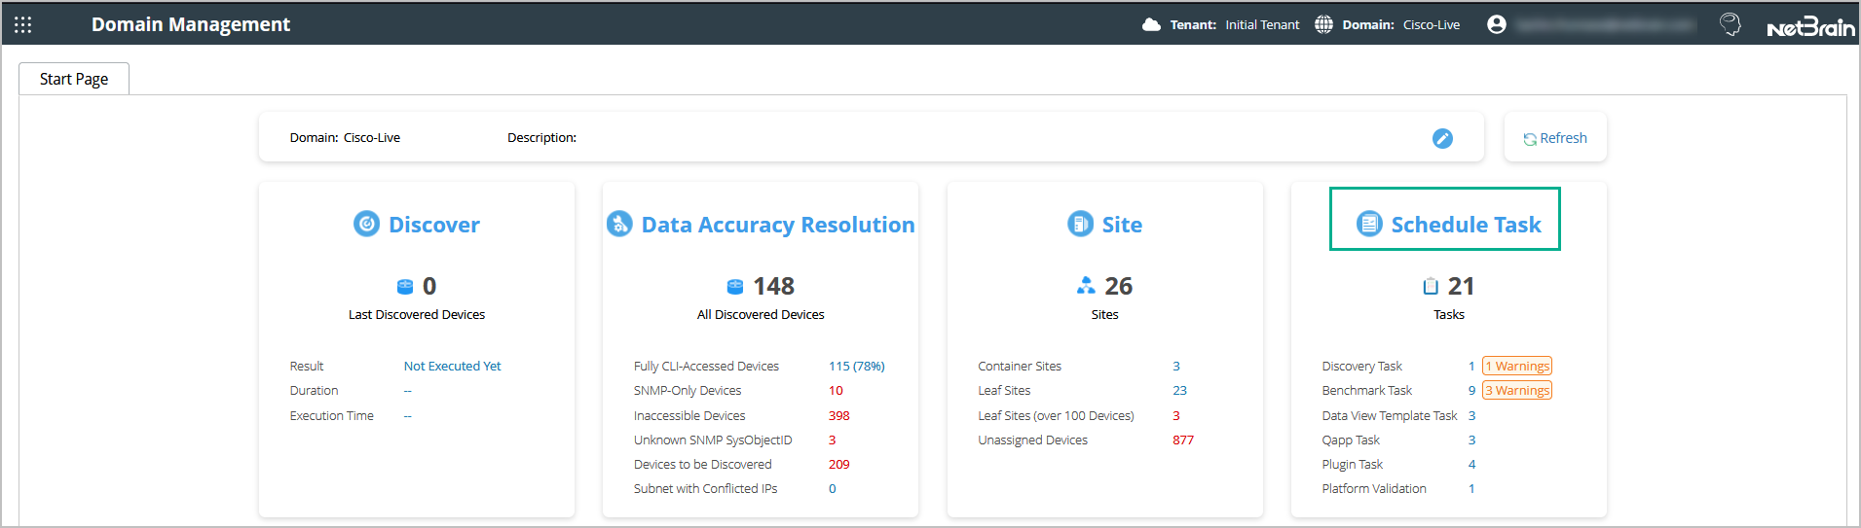Click the tenant cloud icon
This screenshot has height=528, width=1861.
[x=1151, y=24]
